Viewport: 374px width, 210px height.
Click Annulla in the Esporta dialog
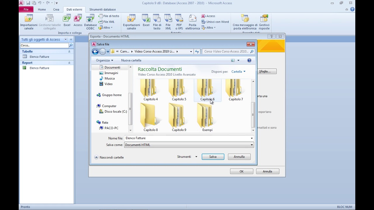pos(267,171)
